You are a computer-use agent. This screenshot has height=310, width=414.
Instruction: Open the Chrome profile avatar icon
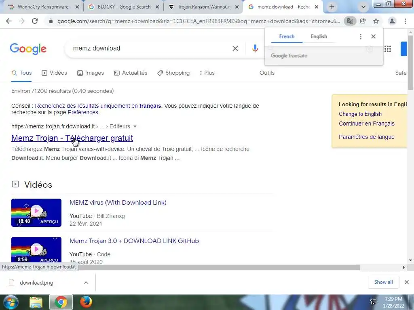392,21
